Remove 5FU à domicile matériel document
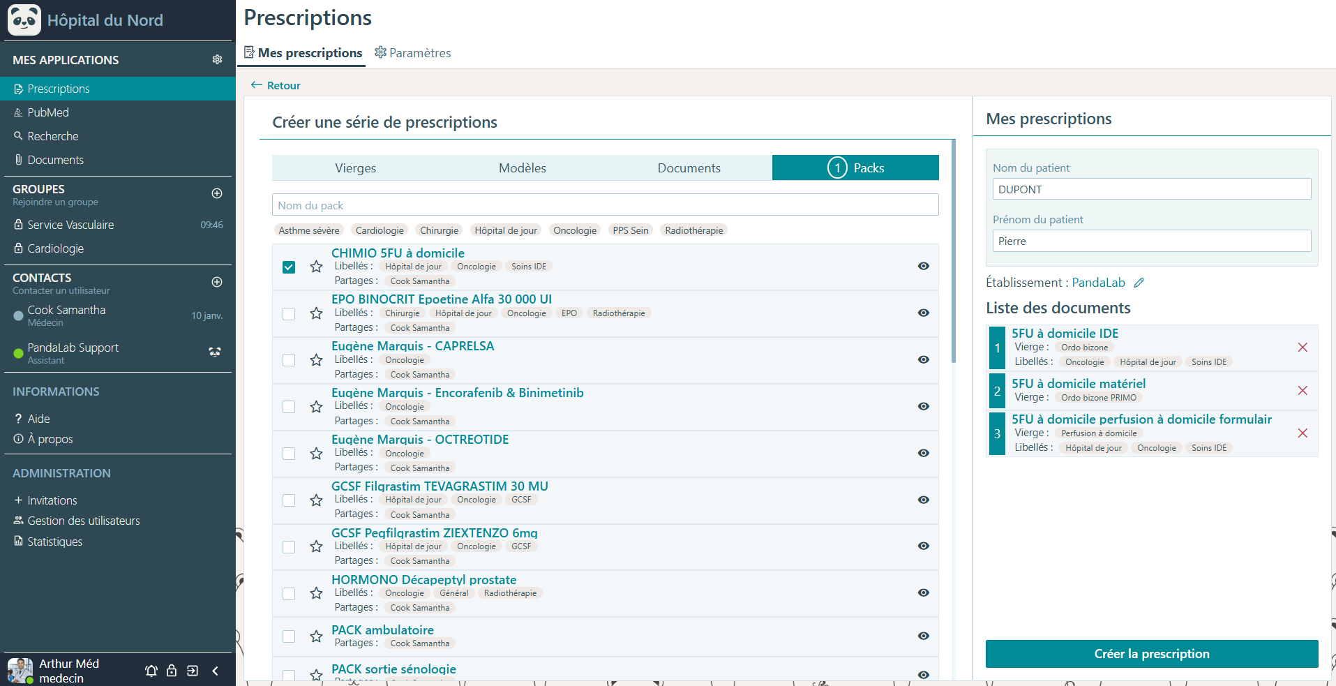Screen dimensions: 1336x686 tap(1302, 391)
